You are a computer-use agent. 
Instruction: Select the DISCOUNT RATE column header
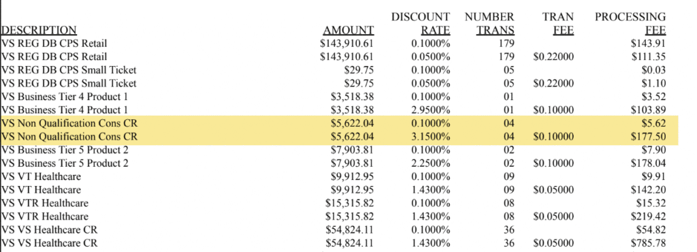point(421,24)
